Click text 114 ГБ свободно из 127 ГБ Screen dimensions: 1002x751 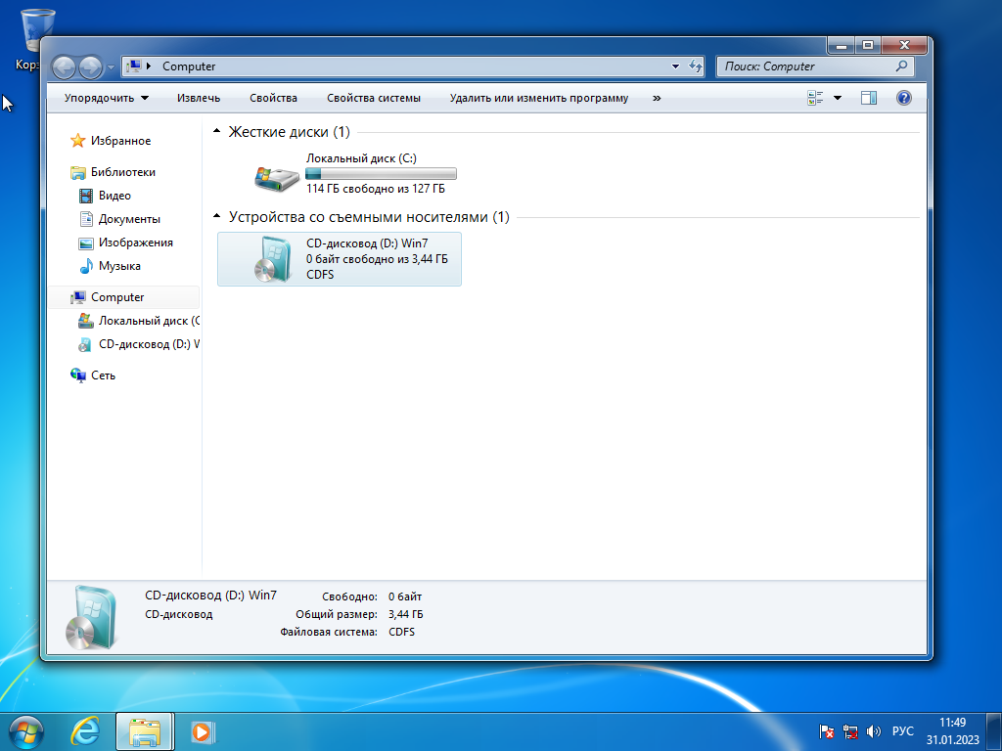(x=376, y=189)
